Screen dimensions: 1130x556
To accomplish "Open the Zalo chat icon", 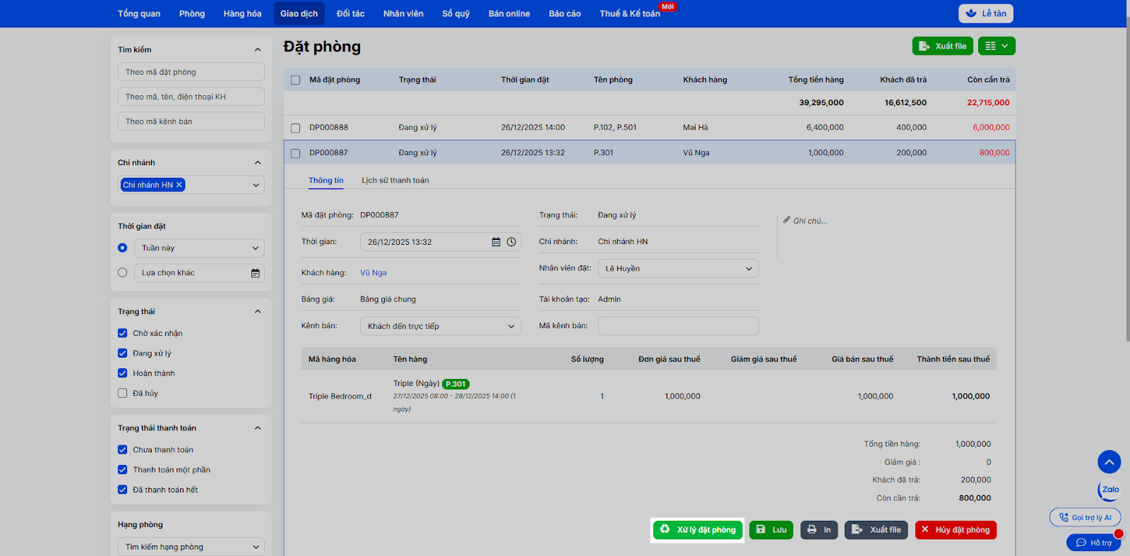I will 1110,490.
